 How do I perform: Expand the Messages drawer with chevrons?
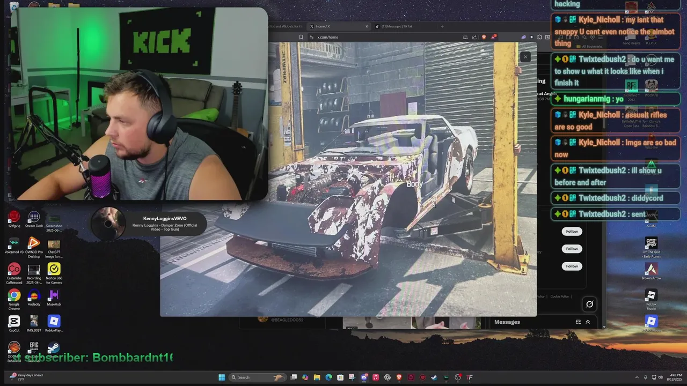click(588, 322)
